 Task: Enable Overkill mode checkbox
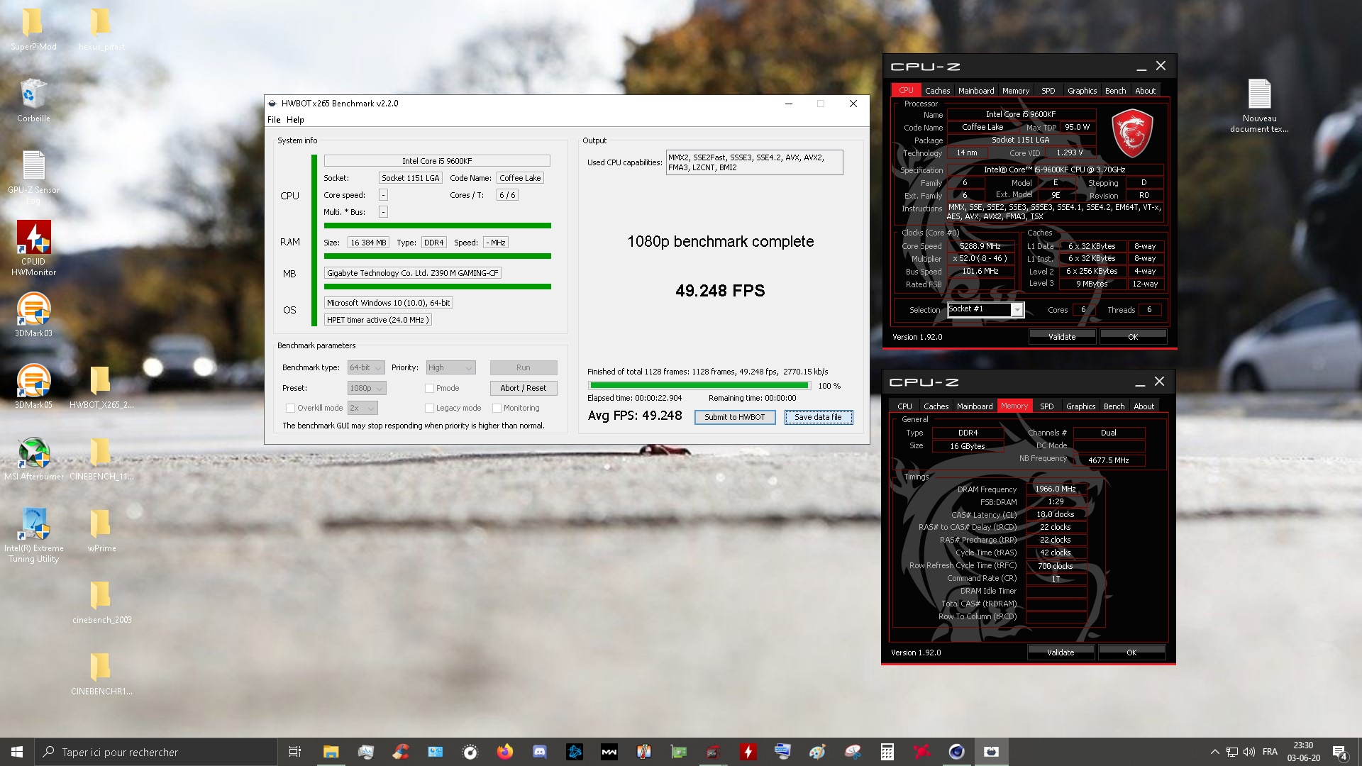coord(290,408)
